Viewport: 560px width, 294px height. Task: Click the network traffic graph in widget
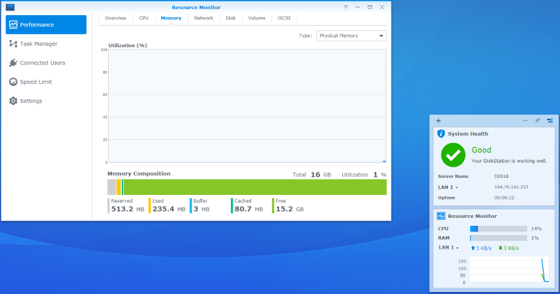(510, 270)
